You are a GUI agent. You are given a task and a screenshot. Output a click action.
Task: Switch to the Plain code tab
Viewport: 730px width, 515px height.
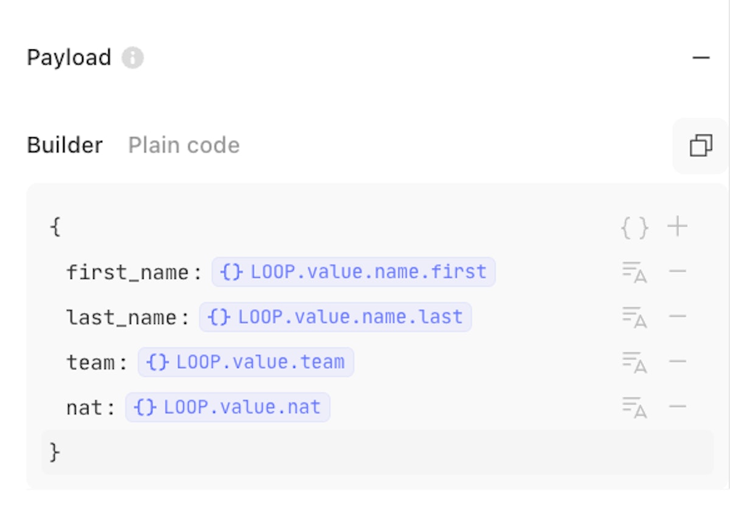184,145
